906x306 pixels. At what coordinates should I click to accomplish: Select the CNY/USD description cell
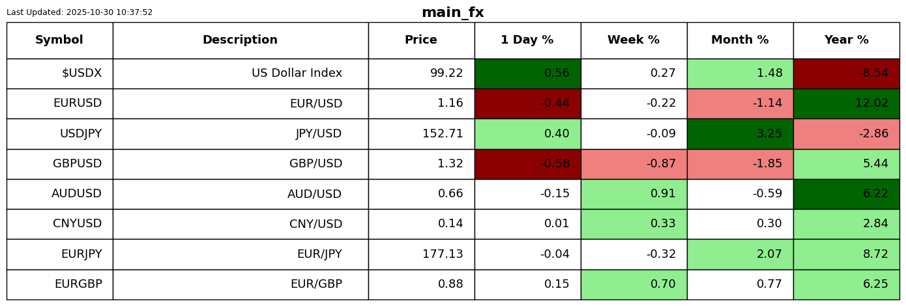point(240,224)
